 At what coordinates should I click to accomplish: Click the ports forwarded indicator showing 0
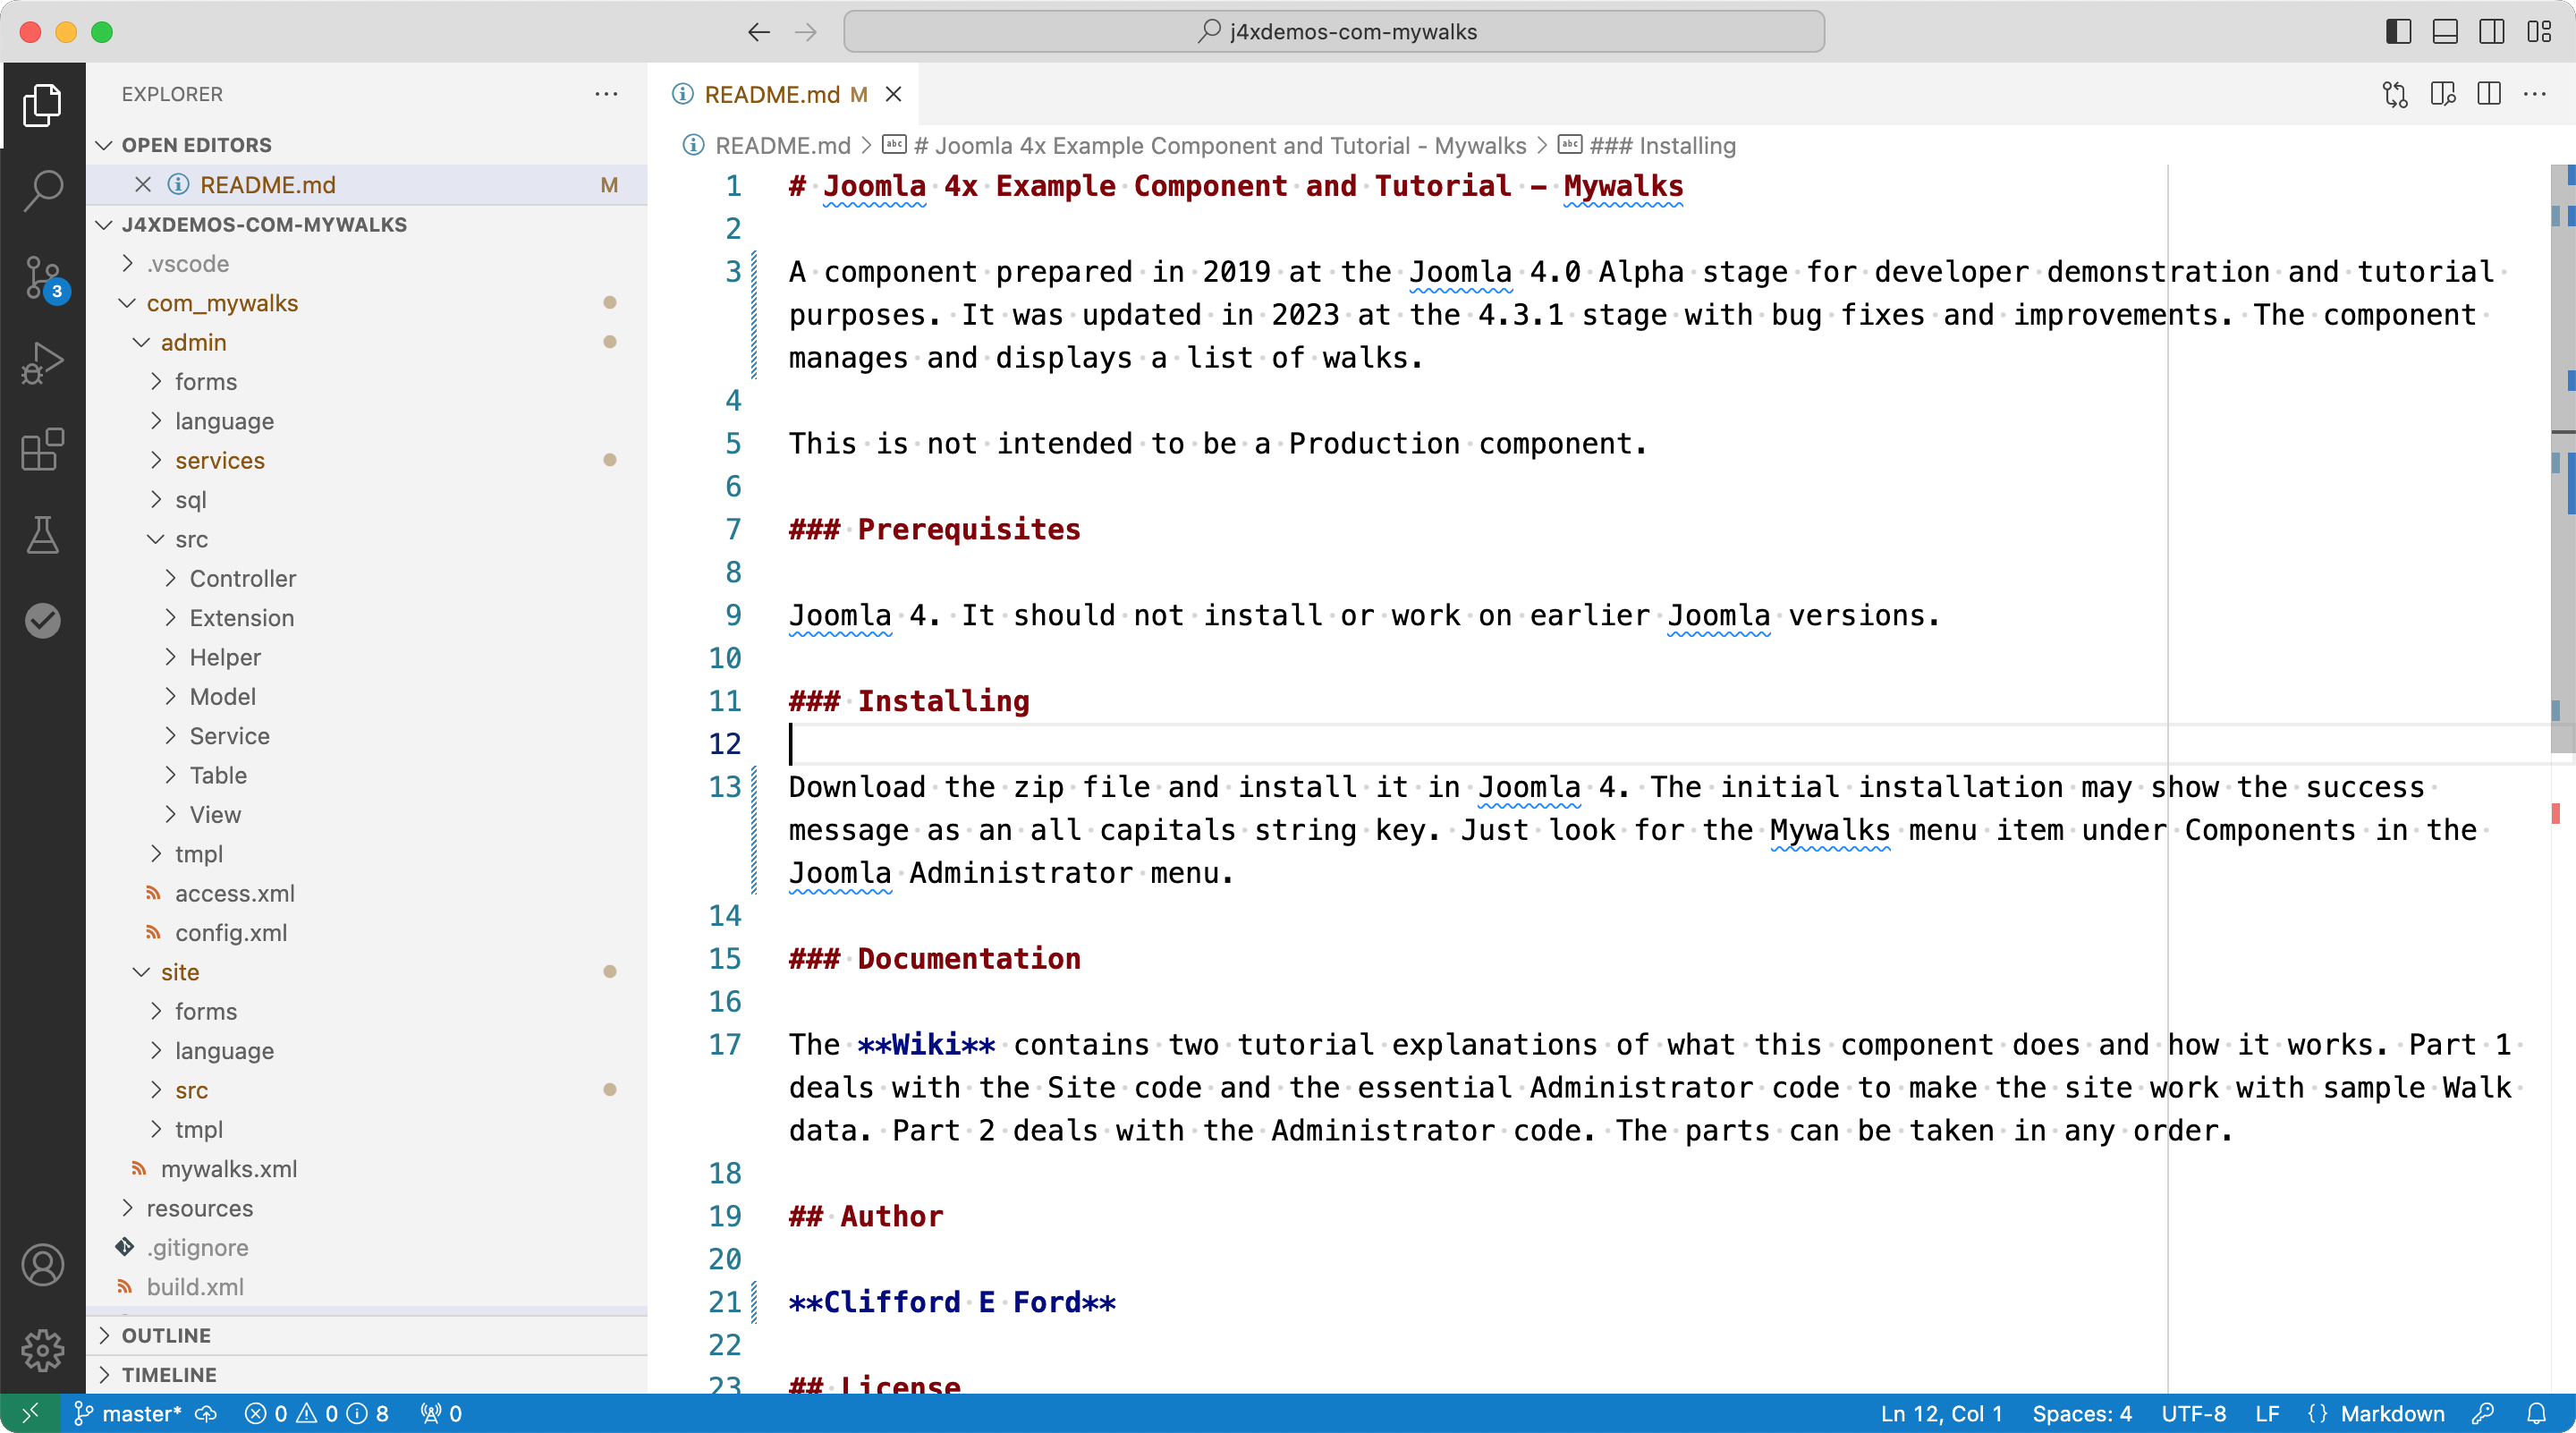[441, 1413]
